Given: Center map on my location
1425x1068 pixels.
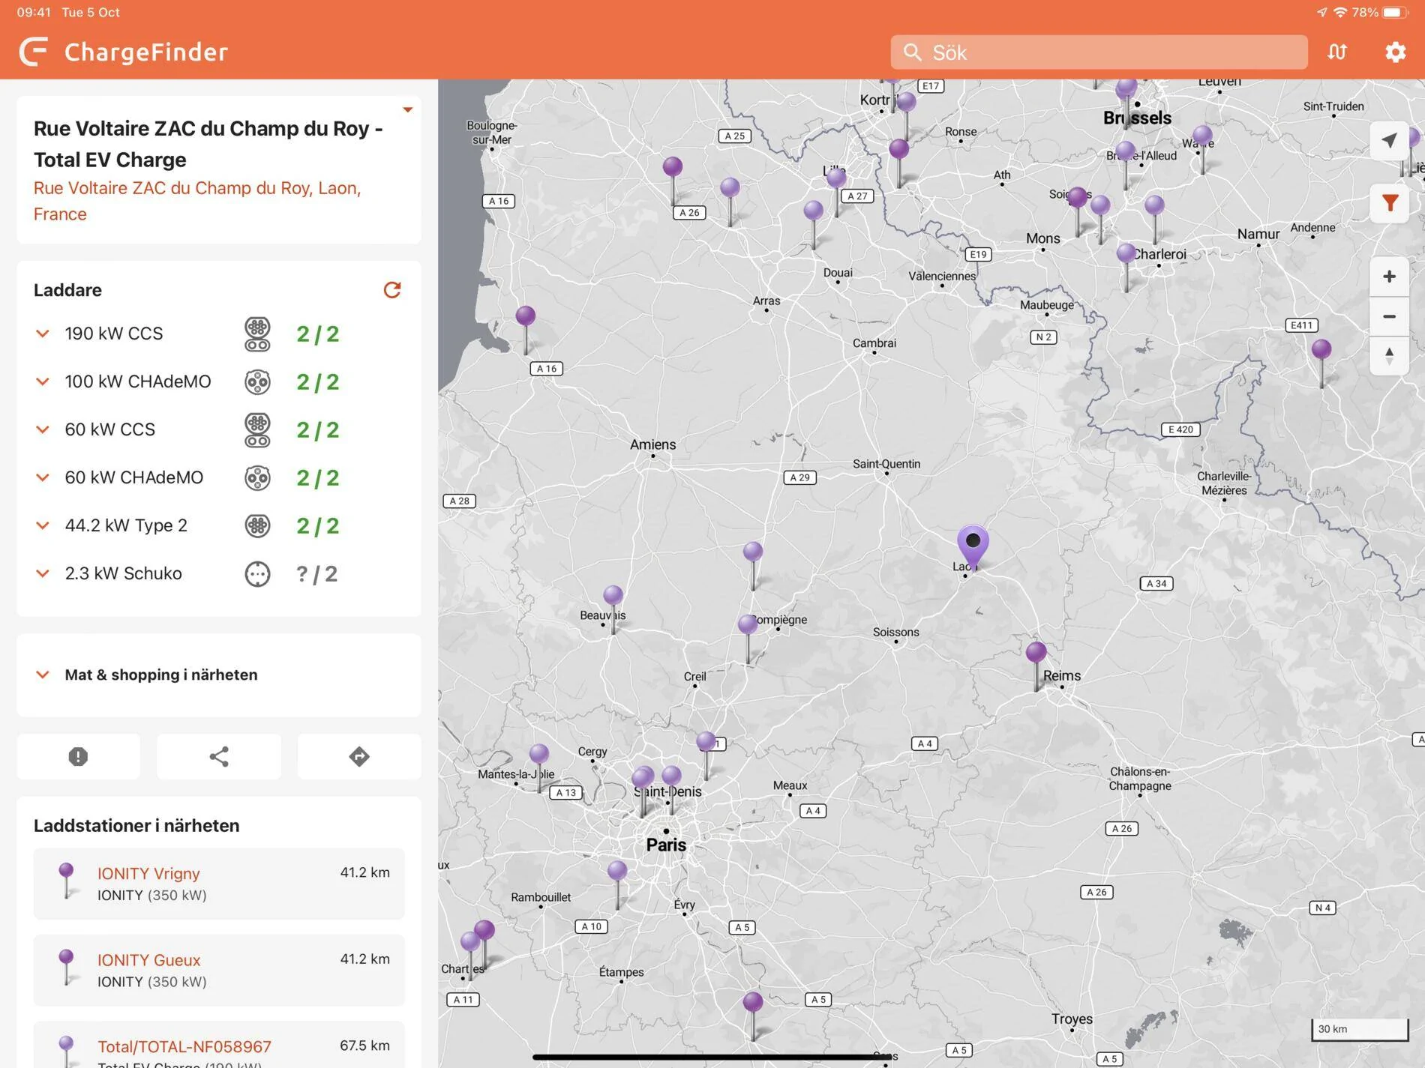Looking at the screenshot, I should (1389, 140).
